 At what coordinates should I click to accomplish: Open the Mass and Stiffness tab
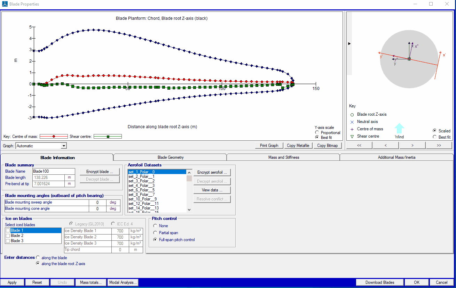pyautogui.click(x=283, y=157)
